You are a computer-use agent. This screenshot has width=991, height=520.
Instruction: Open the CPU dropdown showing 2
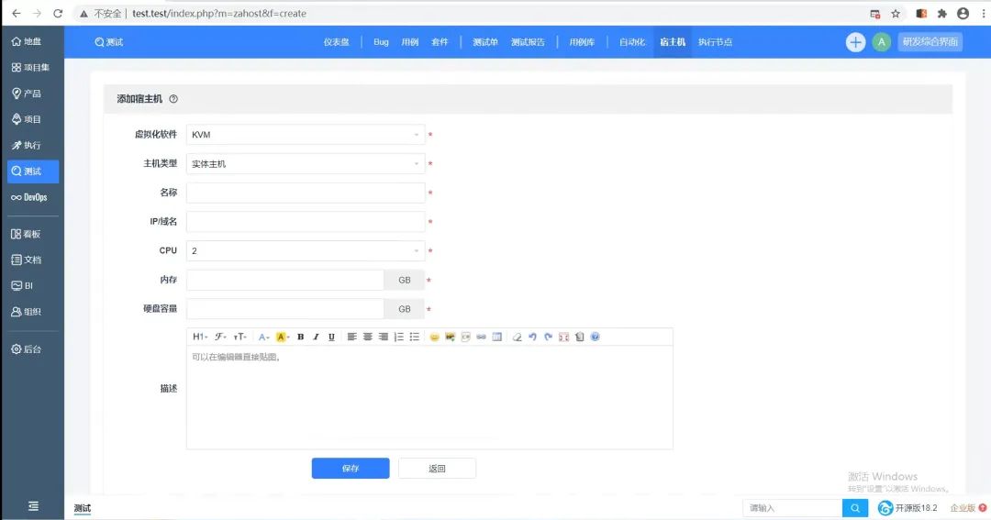[x=306, y=251]
